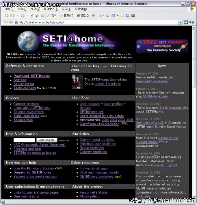Screen dimensions: 197x205
Task: Click the free SETI Poster banner
Action: pos(162,46)
